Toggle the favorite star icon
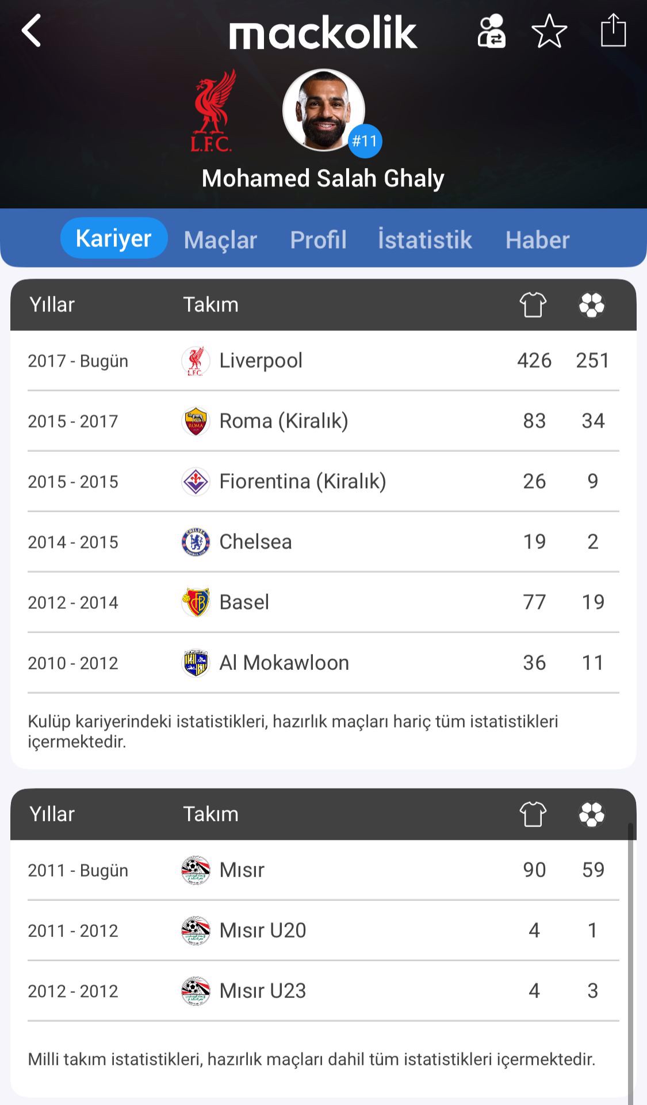Image resolution: width=647 pixels, height=1105 pixels. click(549, 31)
